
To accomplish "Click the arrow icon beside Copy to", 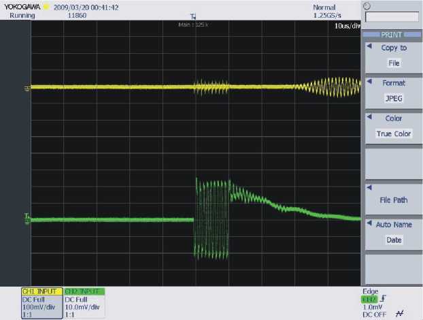I will coord(369,47).
